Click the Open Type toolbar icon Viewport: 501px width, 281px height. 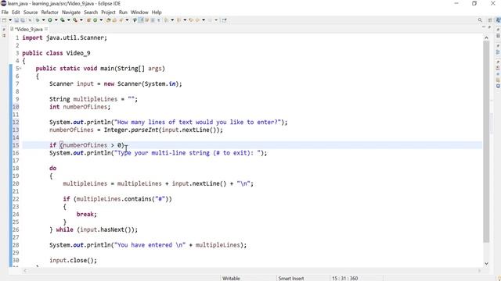coord(108,20)
